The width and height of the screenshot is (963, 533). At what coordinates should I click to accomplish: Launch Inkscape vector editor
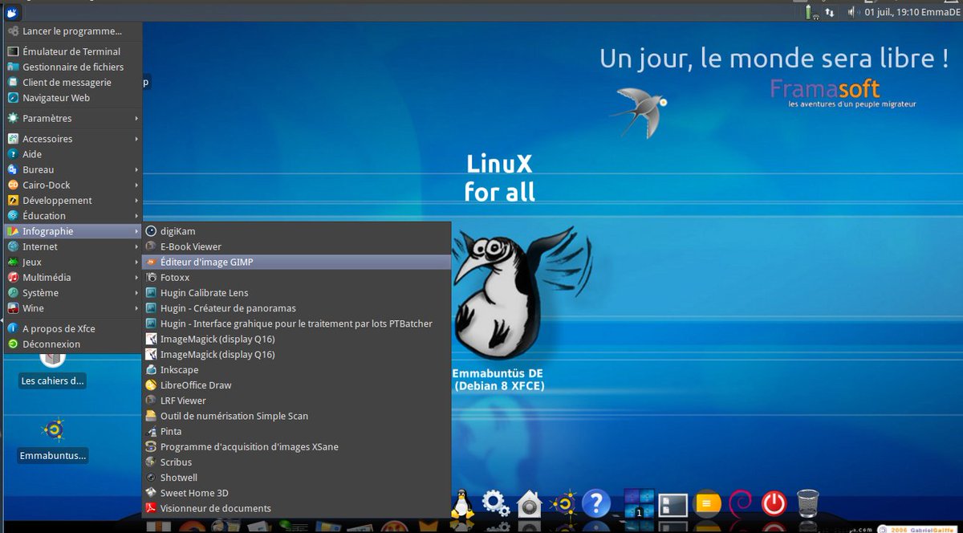pyautogui.click(x=296, y=370)
